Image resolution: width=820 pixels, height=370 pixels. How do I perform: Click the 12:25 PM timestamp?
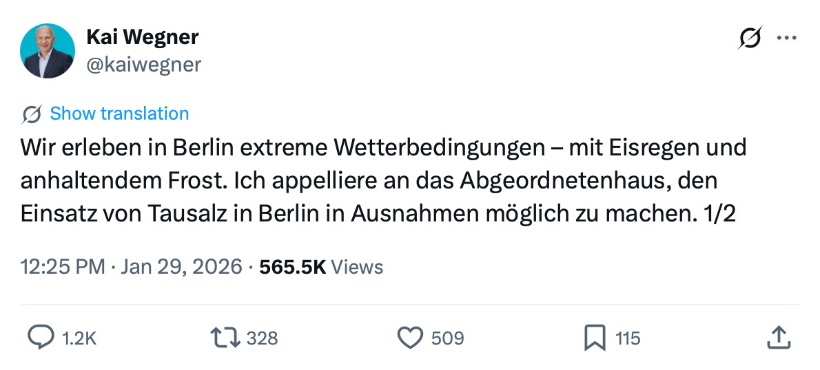tap(62, 266)
